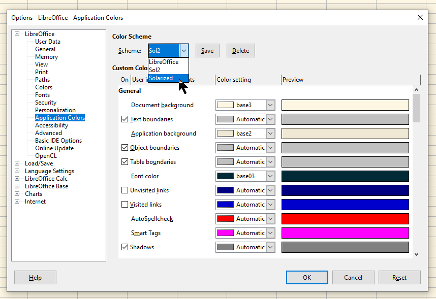The width and height of the screenshot is (436, 299).
Task: Open Visited links color dropdown
Action: click(270, 205)
